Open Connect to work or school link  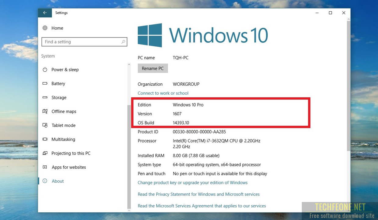[x=163, y=93]
